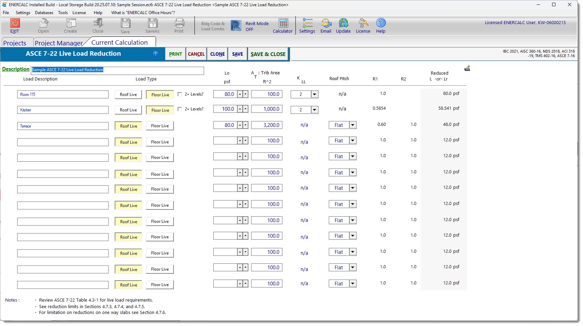The width and height of the screenshot is (583, 326).
Task: Click the SaveAs toolbar icon
Action: tap(153, 23)
